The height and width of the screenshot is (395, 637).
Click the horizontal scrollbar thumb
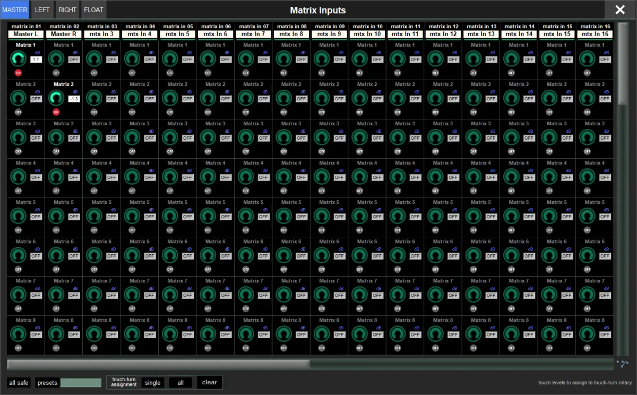click(x=158, y=364)
